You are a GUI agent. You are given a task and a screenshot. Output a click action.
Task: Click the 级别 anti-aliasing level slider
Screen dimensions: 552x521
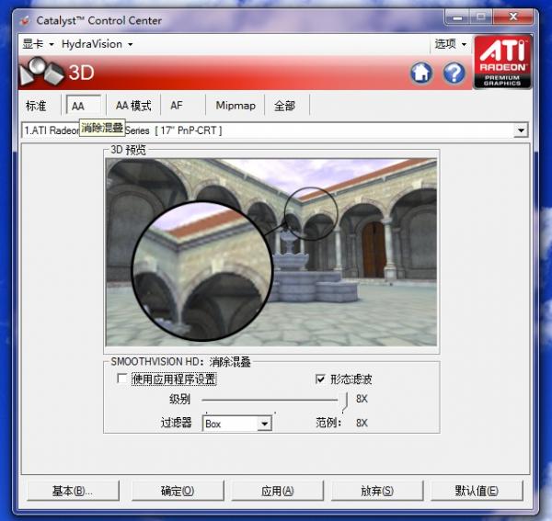pyautogui.click(x=274, y=400)
